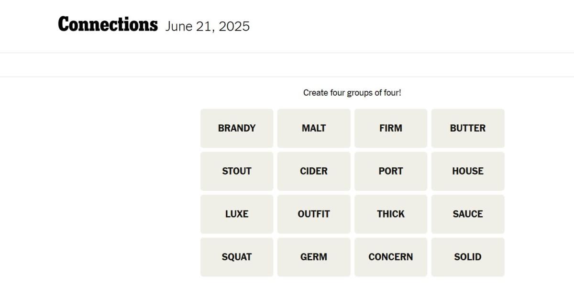Select the THICK tile
The width and height of the screenshot is (574, 286).
click(391, 214)
